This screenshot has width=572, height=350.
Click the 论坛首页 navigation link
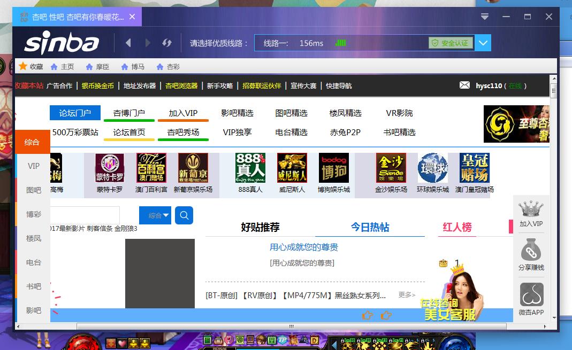click(129, 132)
